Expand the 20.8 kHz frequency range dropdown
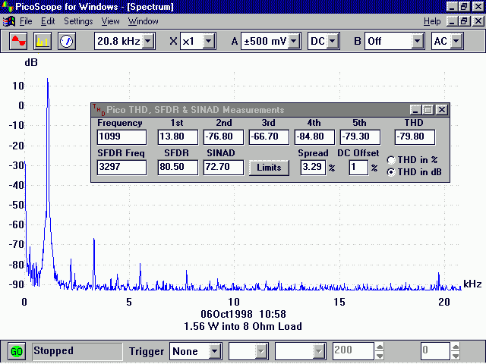This screenshot has height=364, width=486. coord(149,41)
